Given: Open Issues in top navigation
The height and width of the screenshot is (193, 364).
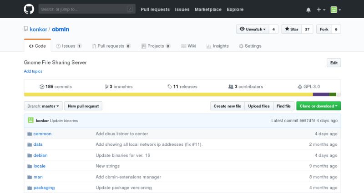Looking at the screenshot, I should coord(182,10).
